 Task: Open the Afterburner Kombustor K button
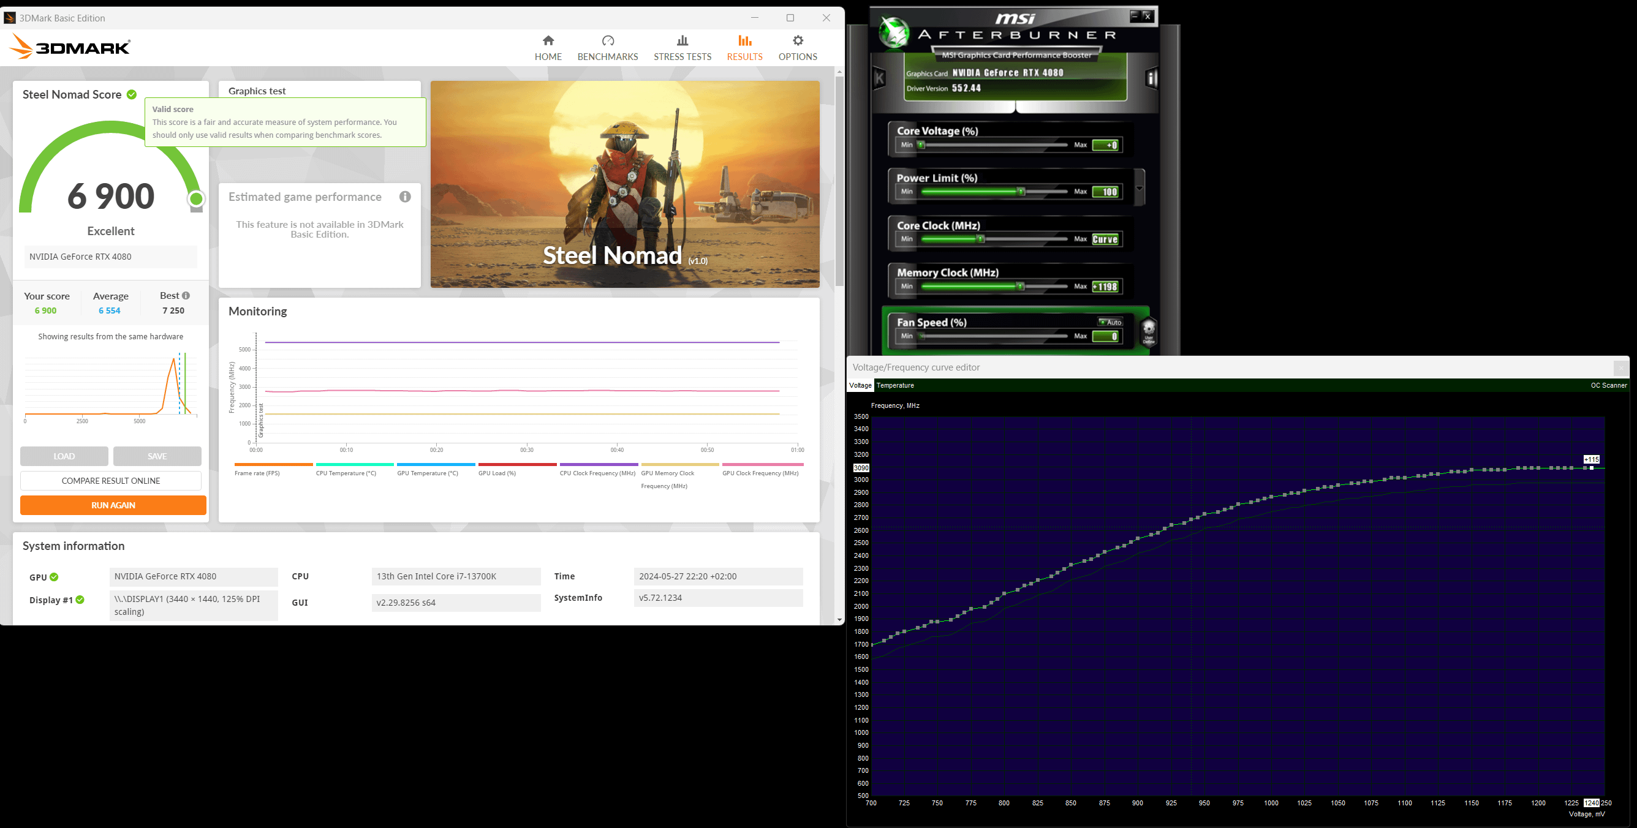pyautogui.click(x=880, y=79)
